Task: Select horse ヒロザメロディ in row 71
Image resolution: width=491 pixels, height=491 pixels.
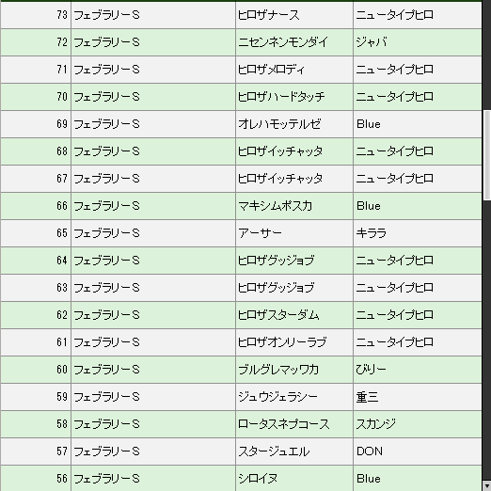Action: [x=271, y=70]
